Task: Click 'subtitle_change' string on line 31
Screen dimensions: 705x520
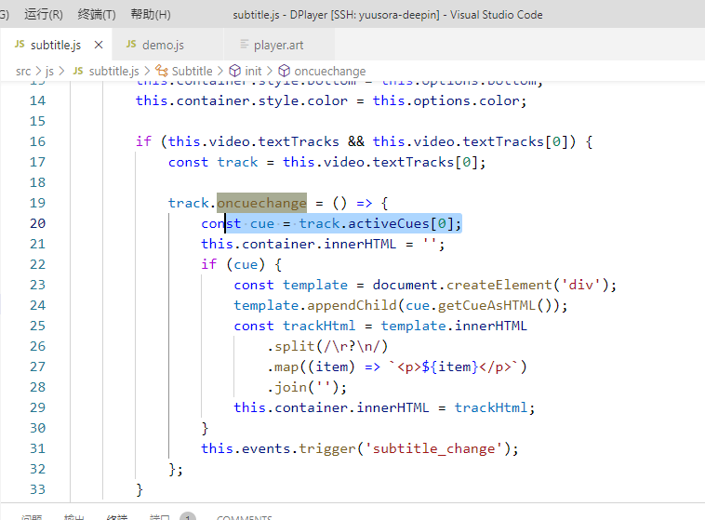Action: [x=433, y=448]
